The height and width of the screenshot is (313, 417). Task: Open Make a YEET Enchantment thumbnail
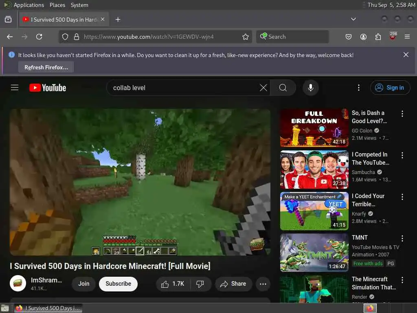click(x=314, y=211)
